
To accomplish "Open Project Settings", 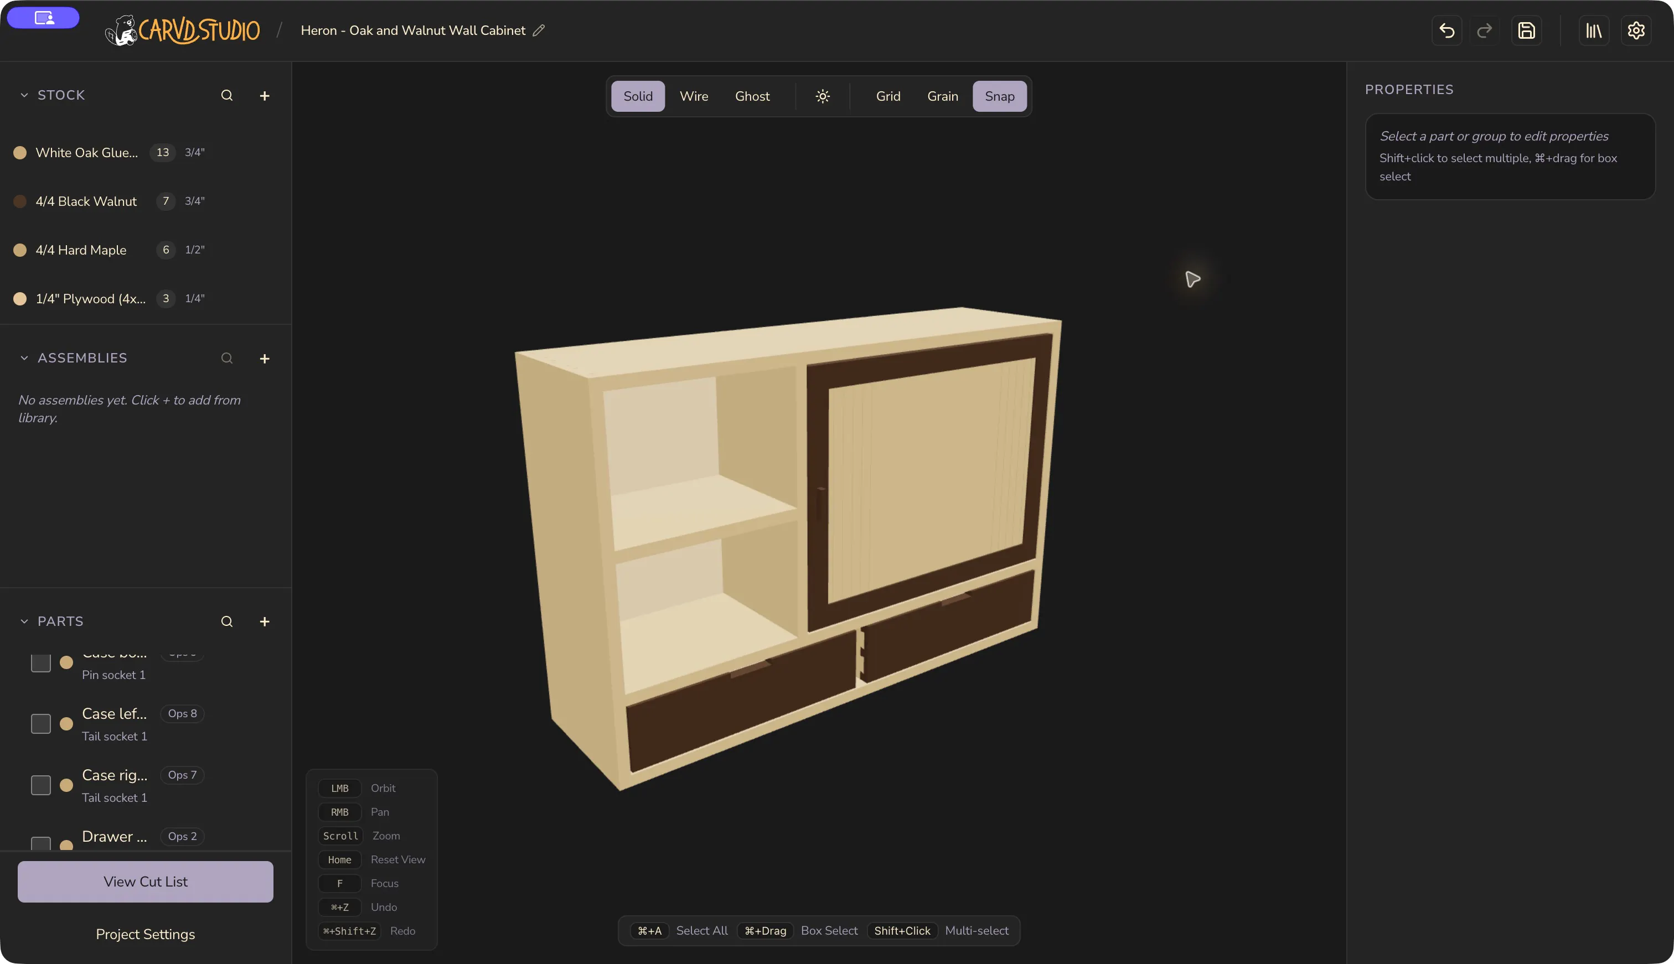I will pos(146,934).
